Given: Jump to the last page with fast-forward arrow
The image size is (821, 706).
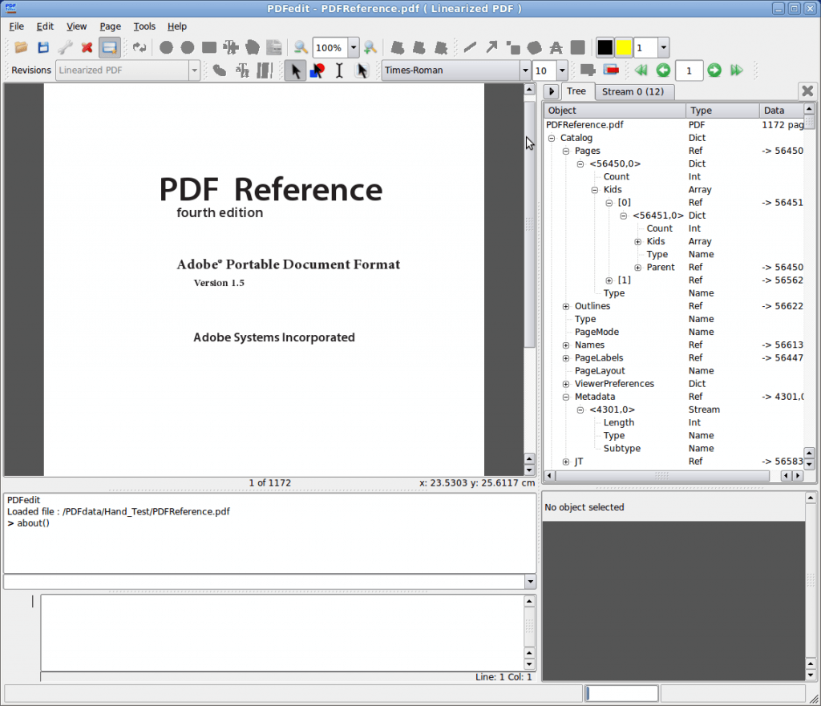Looking at the screenshot, I should click(738, 71).
